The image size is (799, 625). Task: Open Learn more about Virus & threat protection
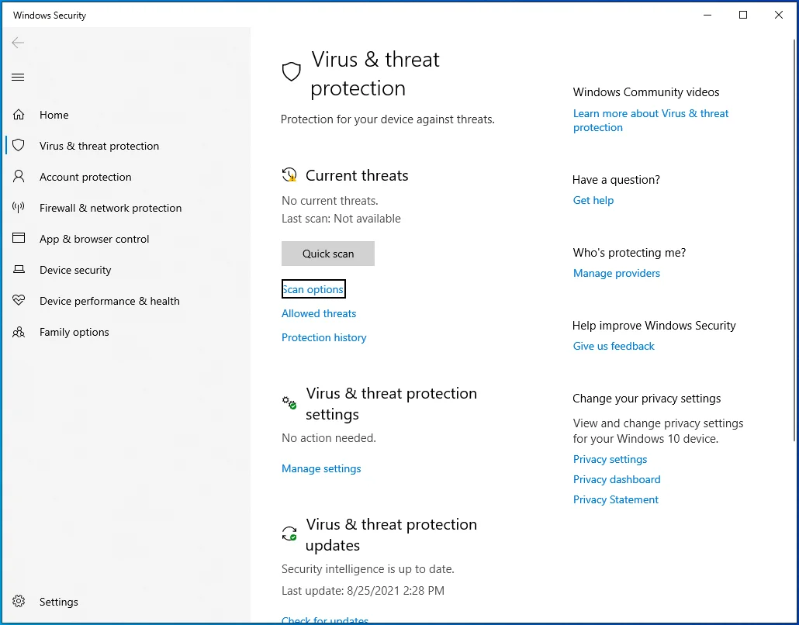pos(651,120)
